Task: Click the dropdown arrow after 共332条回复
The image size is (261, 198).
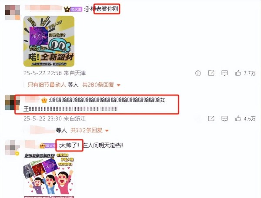Action: pyautogui.click(x=107, y=131)
